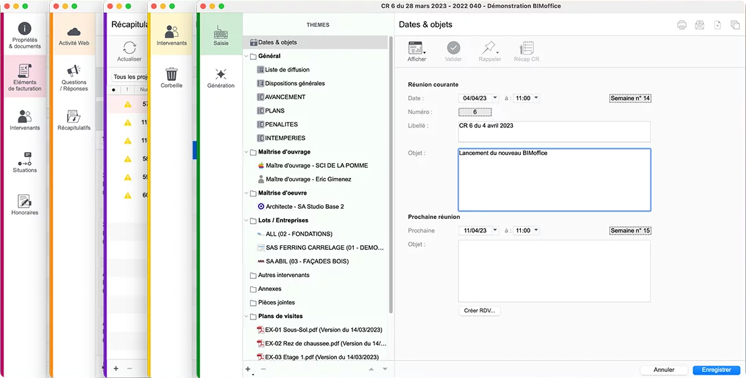Open the Honoraires sidebar icon
746x378 pixels.
click(25, 201)
